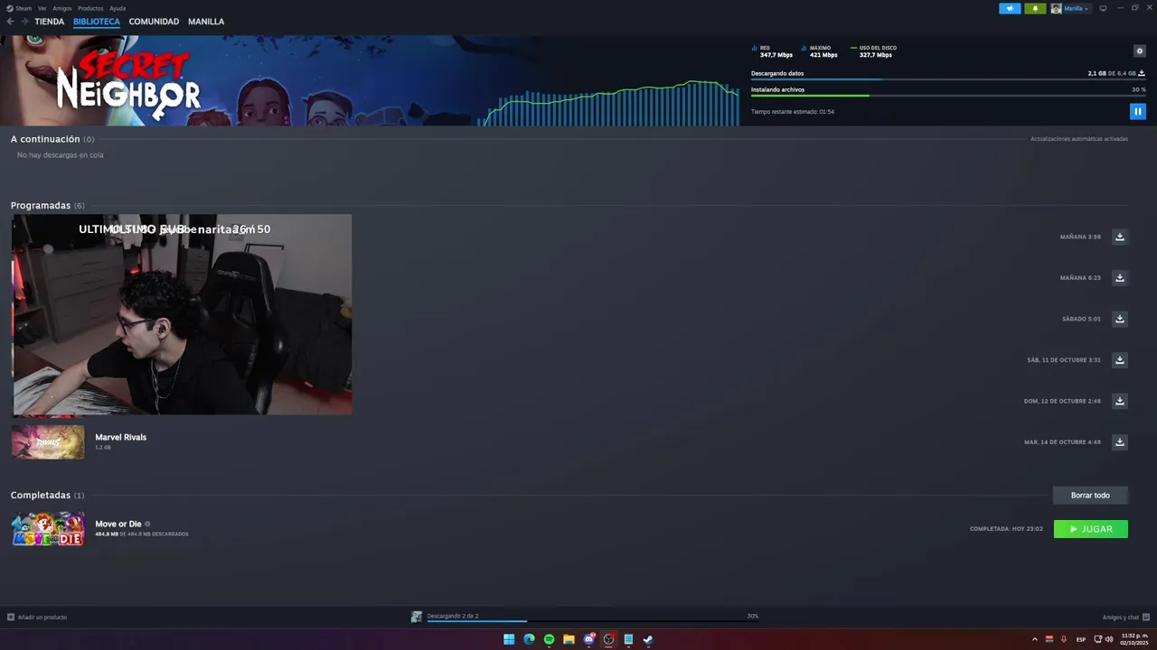Open the BIBLIOTECA tab
The image size is (1157, 650).
click(x=97, y=22)
